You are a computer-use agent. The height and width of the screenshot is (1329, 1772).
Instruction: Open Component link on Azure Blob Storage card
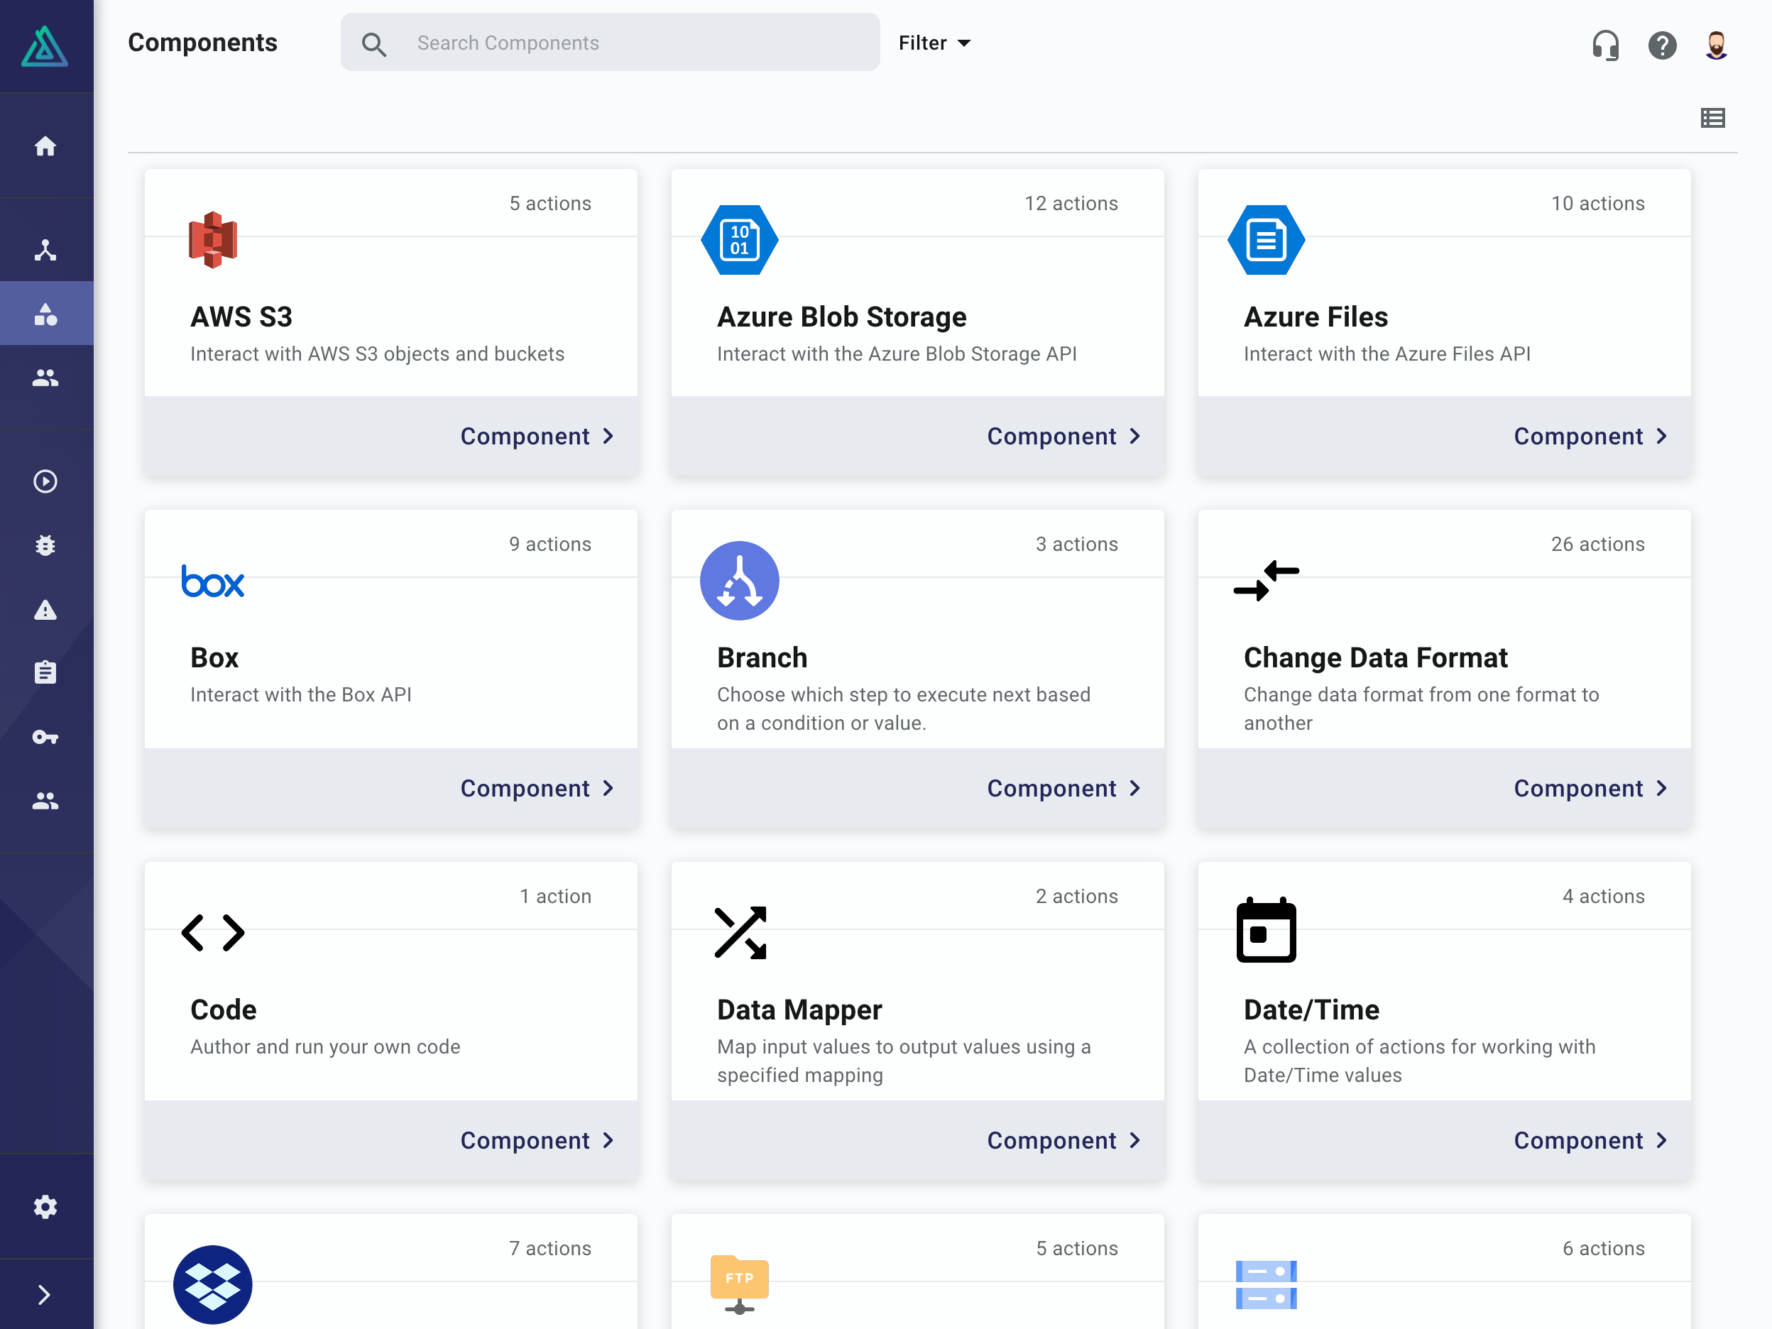(1064, 437)
